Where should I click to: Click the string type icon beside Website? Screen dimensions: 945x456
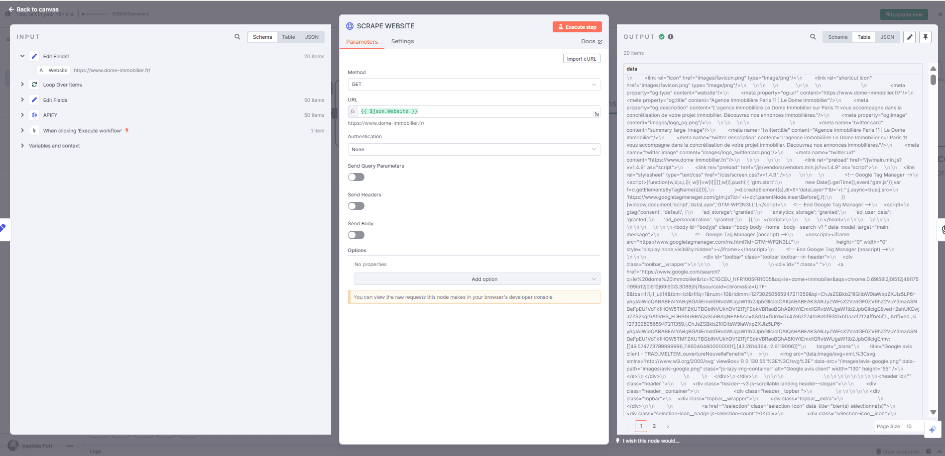point(41,70)
